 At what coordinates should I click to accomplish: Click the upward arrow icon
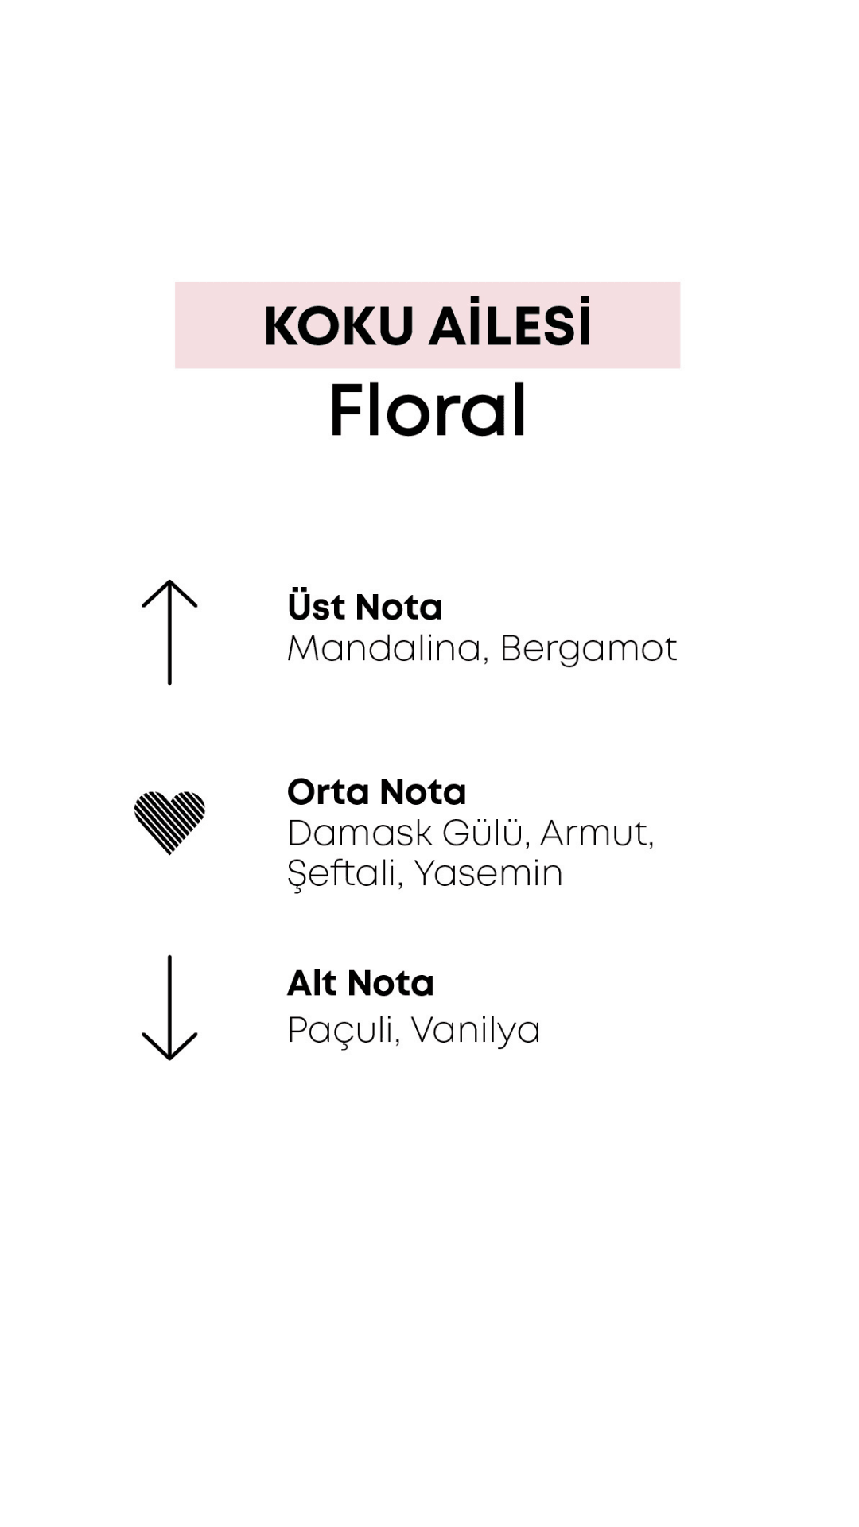(x=169, y=632)
